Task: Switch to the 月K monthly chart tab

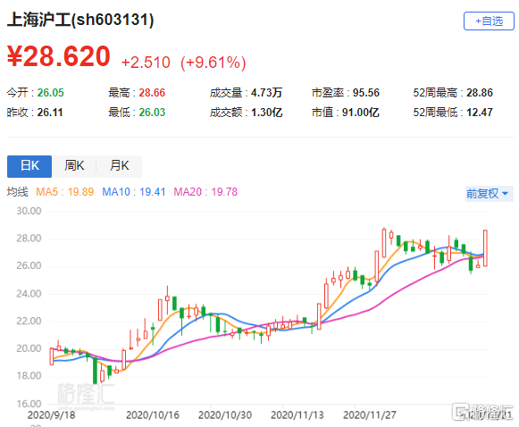Action: tap(119, 166)
